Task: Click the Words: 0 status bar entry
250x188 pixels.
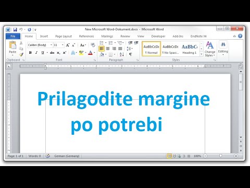Action: click(34, 156)
